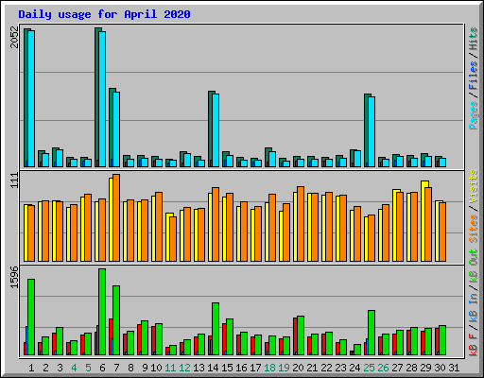
Task: Click green weekend day label 4
Action: pos(74,368)
